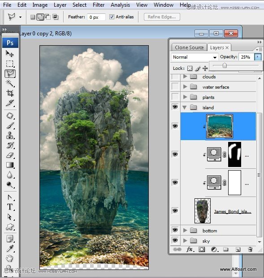
Task: Select the Pen tool
Action: tap(9, 197)
